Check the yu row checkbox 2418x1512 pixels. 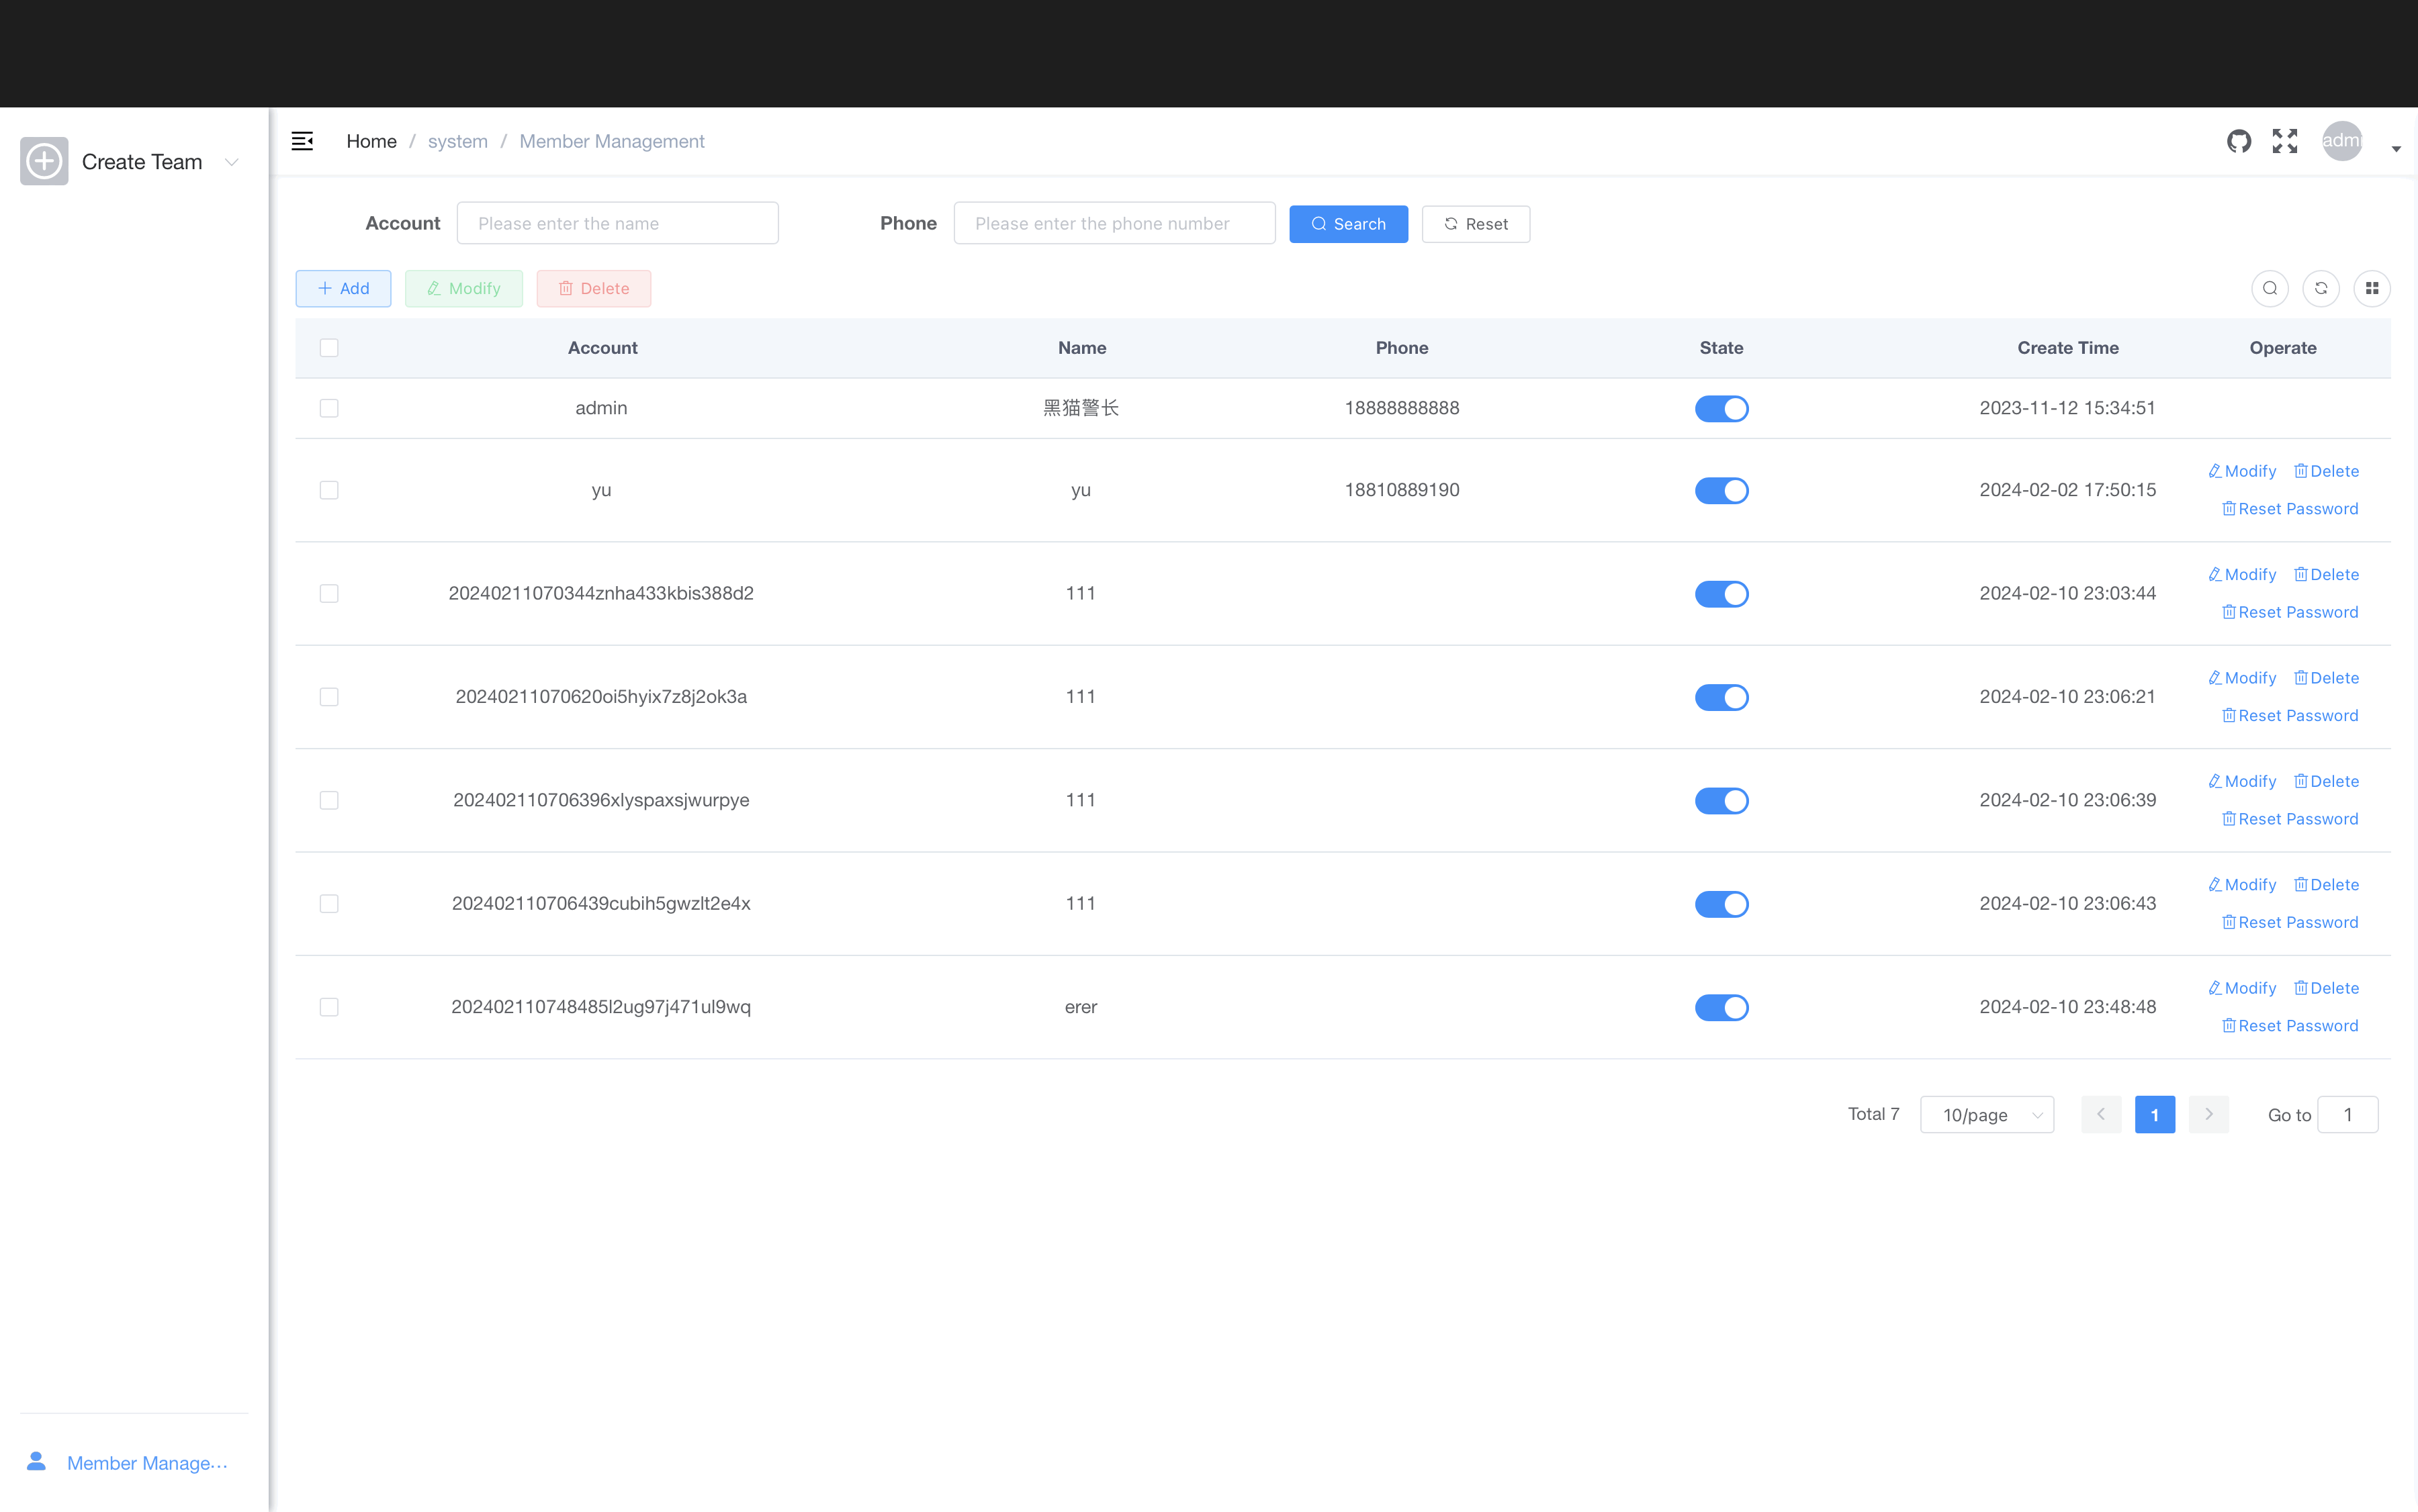pyautogui.click(x=329, y=490)
